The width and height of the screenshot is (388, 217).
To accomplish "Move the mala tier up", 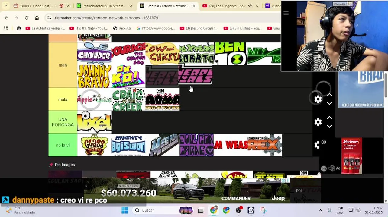I will click(330, 95).
